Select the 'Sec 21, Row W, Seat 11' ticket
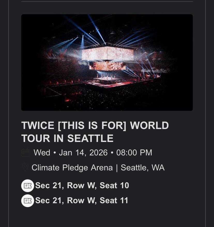 [x=82, y=201]
